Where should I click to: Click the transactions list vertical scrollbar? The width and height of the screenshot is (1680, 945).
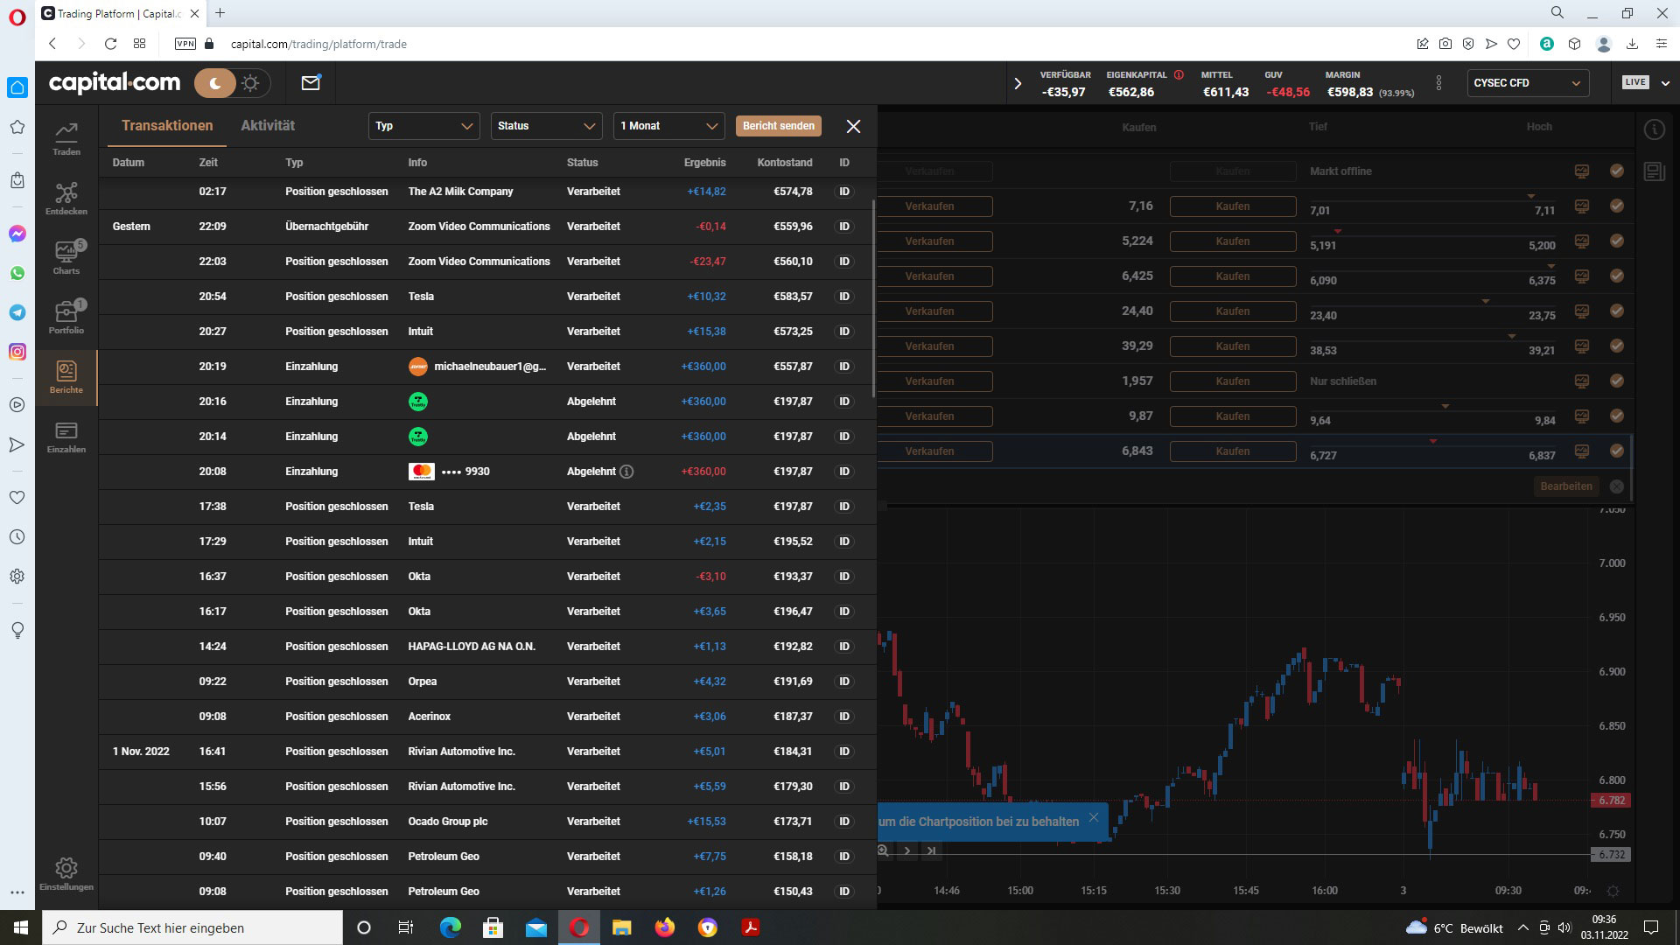pos(873,297)
